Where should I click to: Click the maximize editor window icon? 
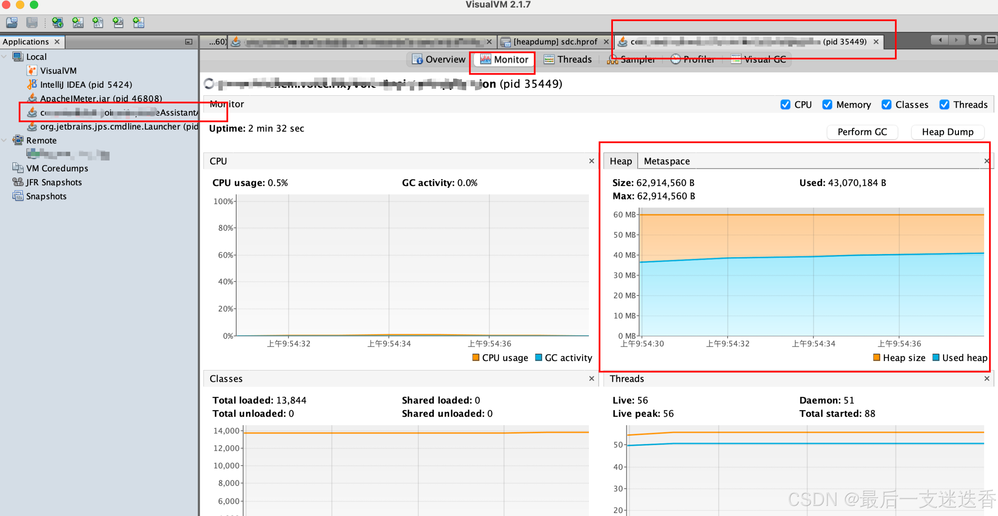point(991,40)
